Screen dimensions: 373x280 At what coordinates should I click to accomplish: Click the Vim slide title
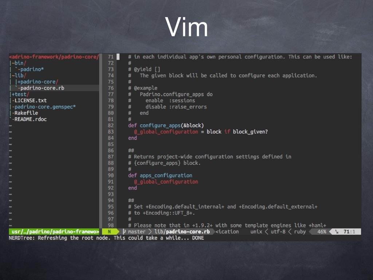tap(186, 27)
